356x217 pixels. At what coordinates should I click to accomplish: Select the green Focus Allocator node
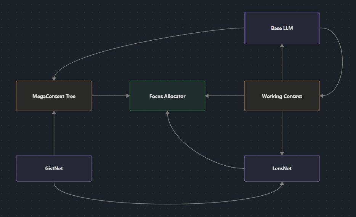167,96
